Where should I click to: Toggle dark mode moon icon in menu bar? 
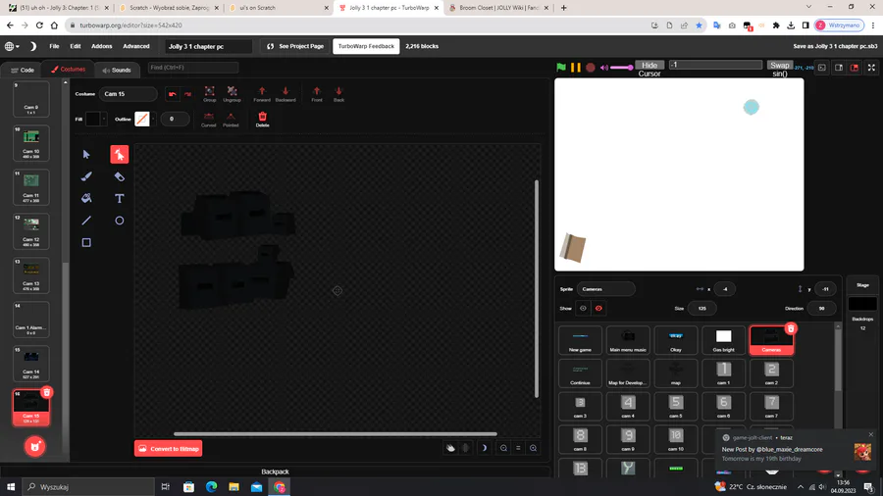tap(32, 46)
